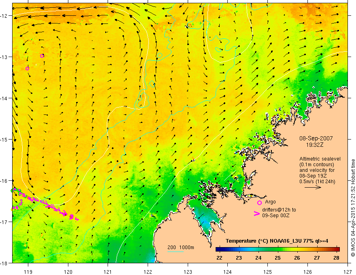The width and height of the screenshot is (356, 275).
Task: Click the Argo legend circle marker
Action: 259,203
